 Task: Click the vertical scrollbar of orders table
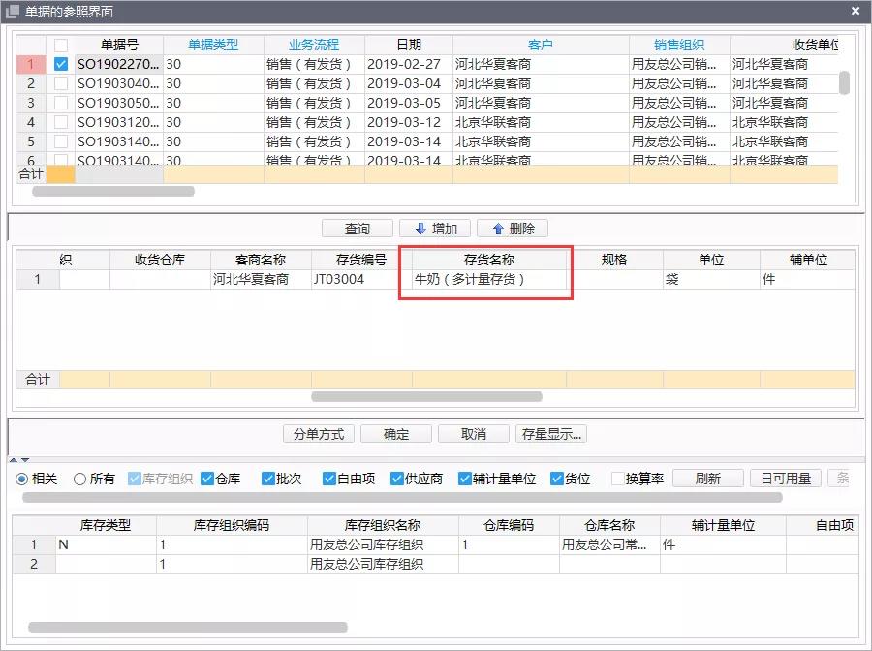click(x=844, y=82)
